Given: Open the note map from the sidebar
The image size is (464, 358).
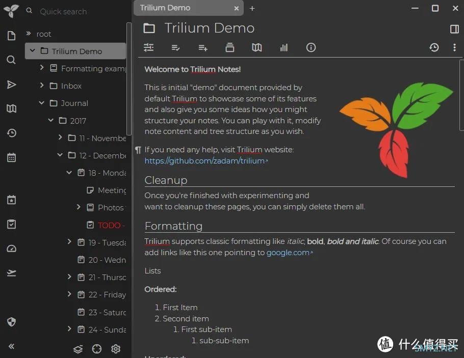Looking at the screenshot, I should coord(11,108).
